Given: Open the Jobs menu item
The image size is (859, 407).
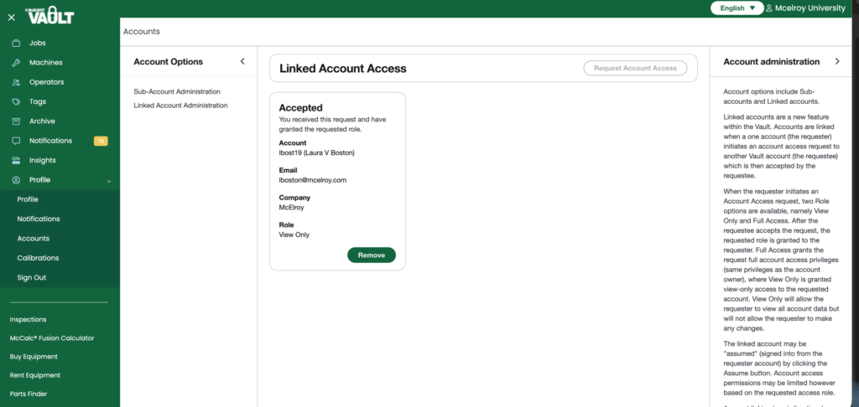Looking at the screenshot, I should coord(37,43).
